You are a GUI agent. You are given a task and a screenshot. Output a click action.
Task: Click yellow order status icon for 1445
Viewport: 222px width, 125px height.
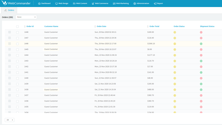click(175, 49)
